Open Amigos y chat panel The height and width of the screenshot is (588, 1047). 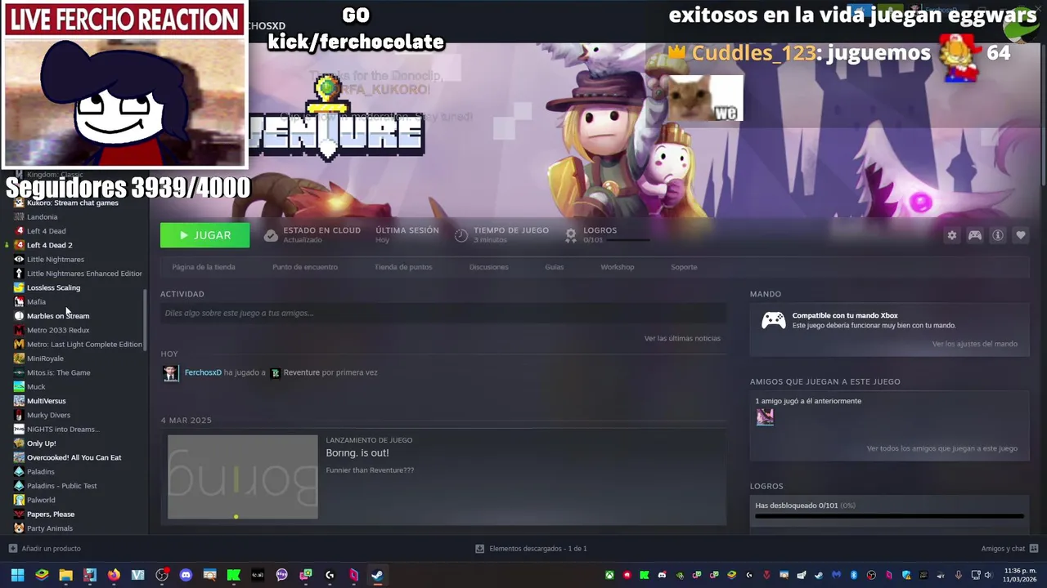click(x=1009, y=549)
